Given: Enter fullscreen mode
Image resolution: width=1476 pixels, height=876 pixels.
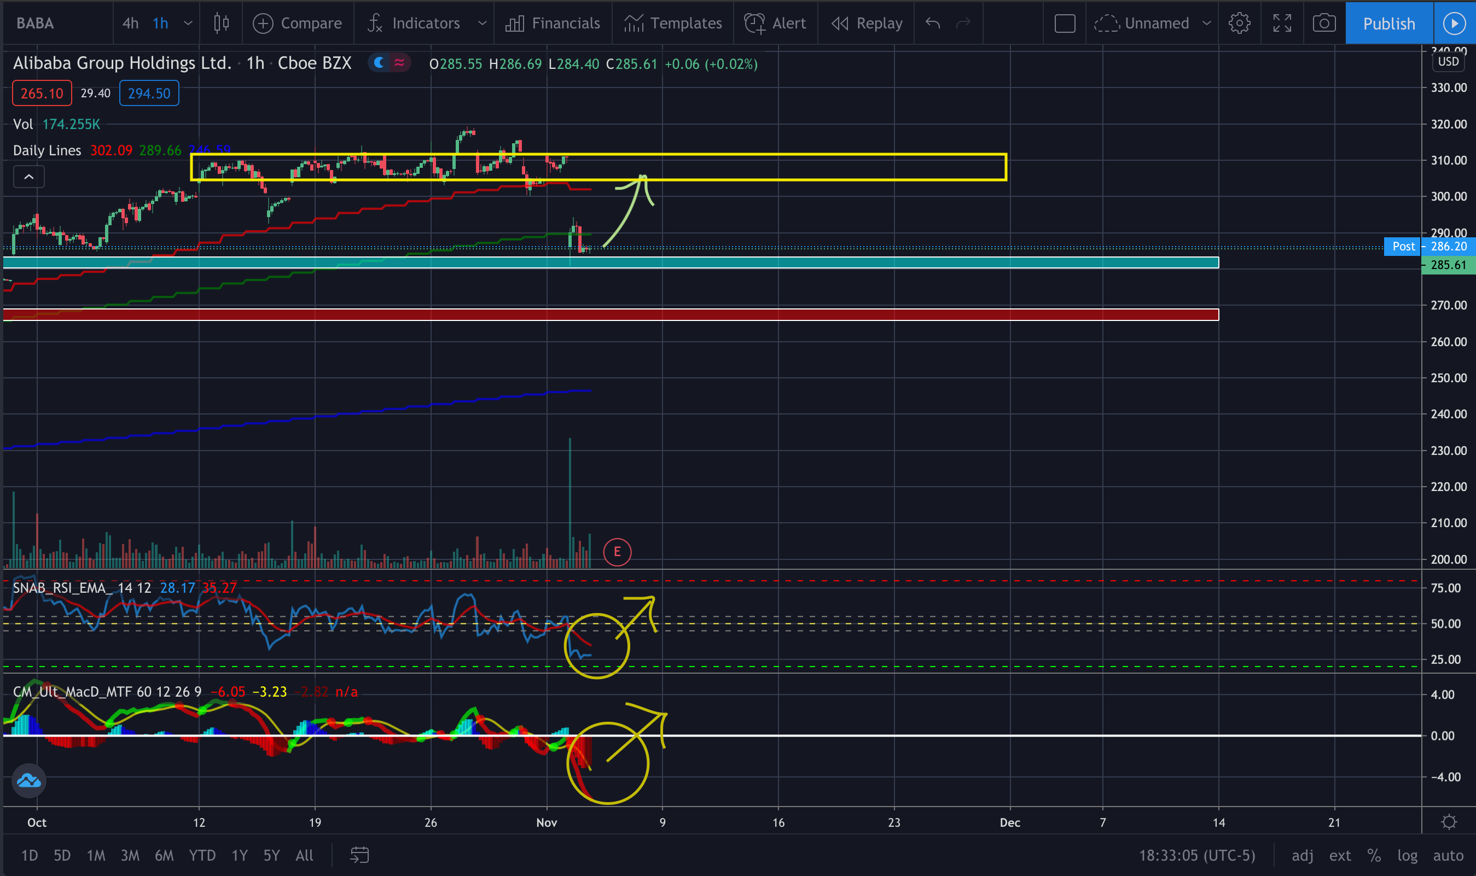Looking at the screenshot, I should point(1282,23).
